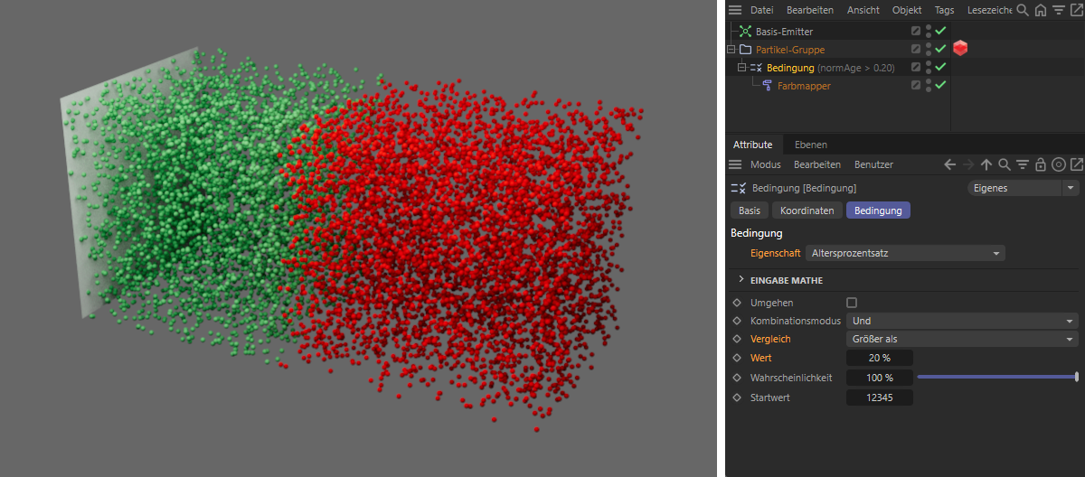
Task: Switch to the Ebenen tab
Action: coord(811,145)
